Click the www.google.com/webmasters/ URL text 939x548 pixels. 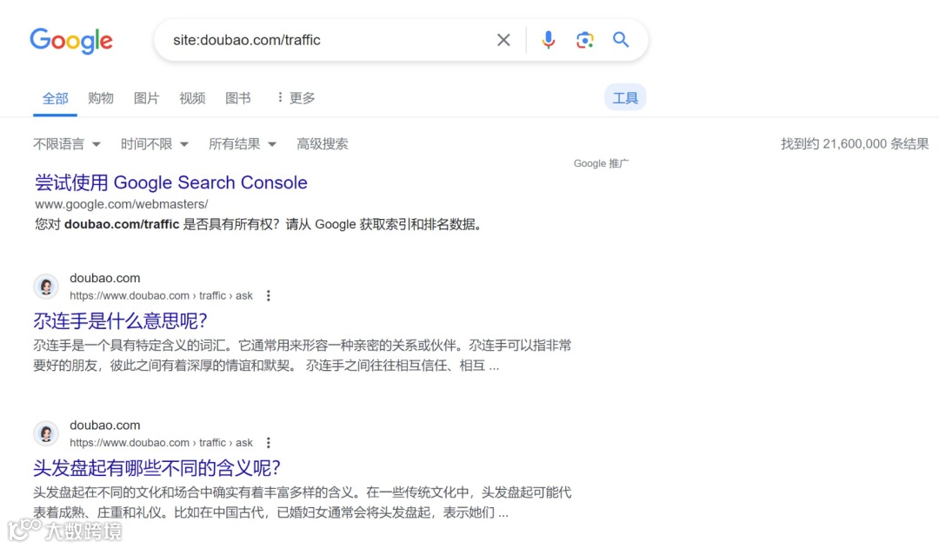122,205
